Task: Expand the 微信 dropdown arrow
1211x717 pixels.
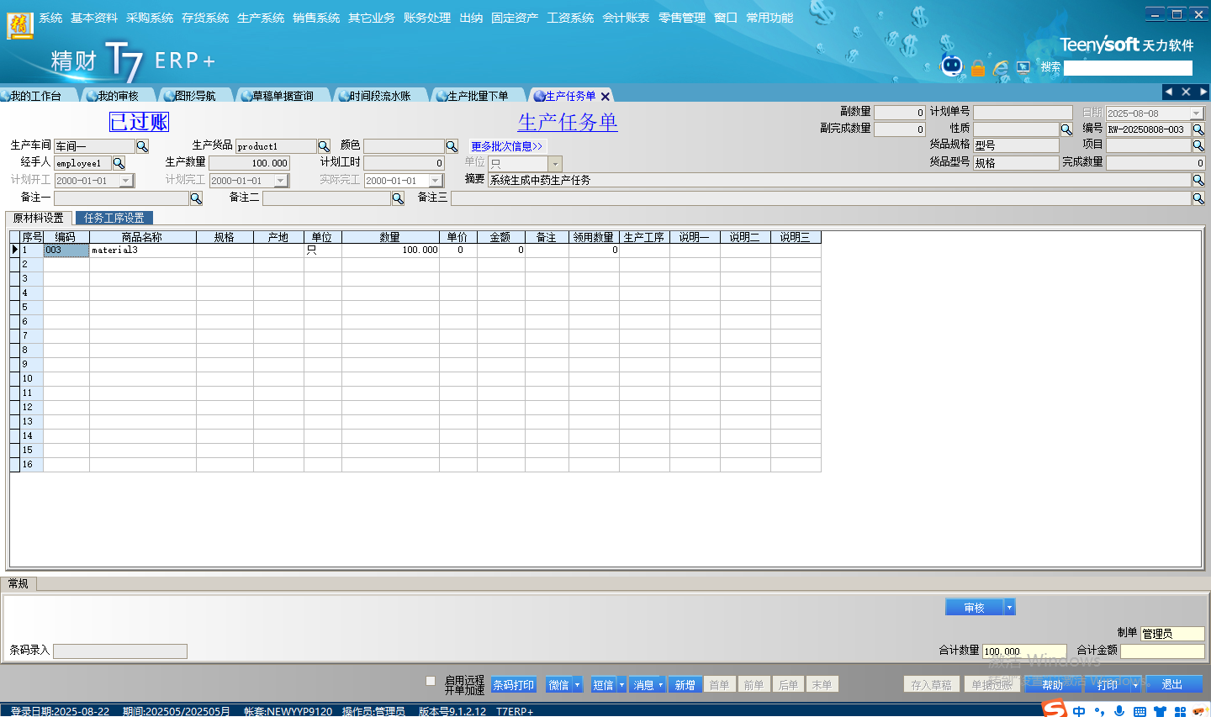Action: pos(578,685)
